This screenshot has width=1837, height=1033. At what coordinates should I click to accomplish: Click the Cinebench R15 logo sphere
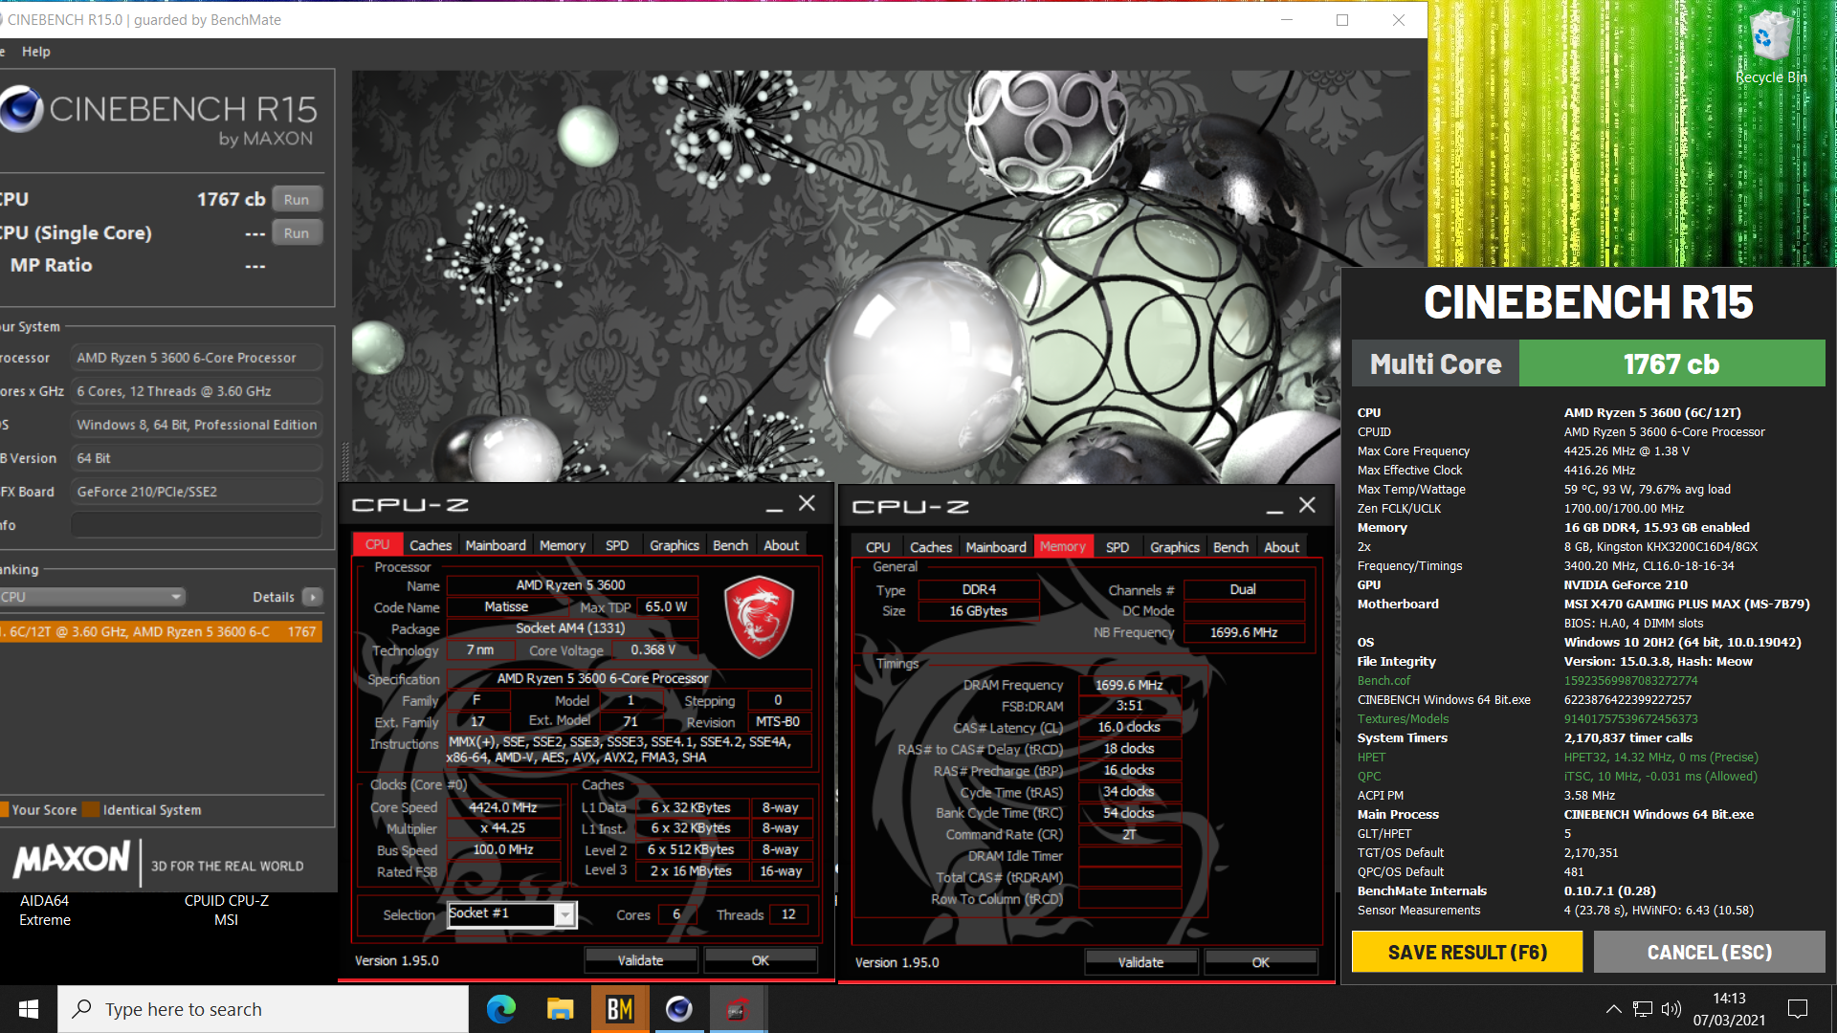pyautogui.click(x=21, y=109)
